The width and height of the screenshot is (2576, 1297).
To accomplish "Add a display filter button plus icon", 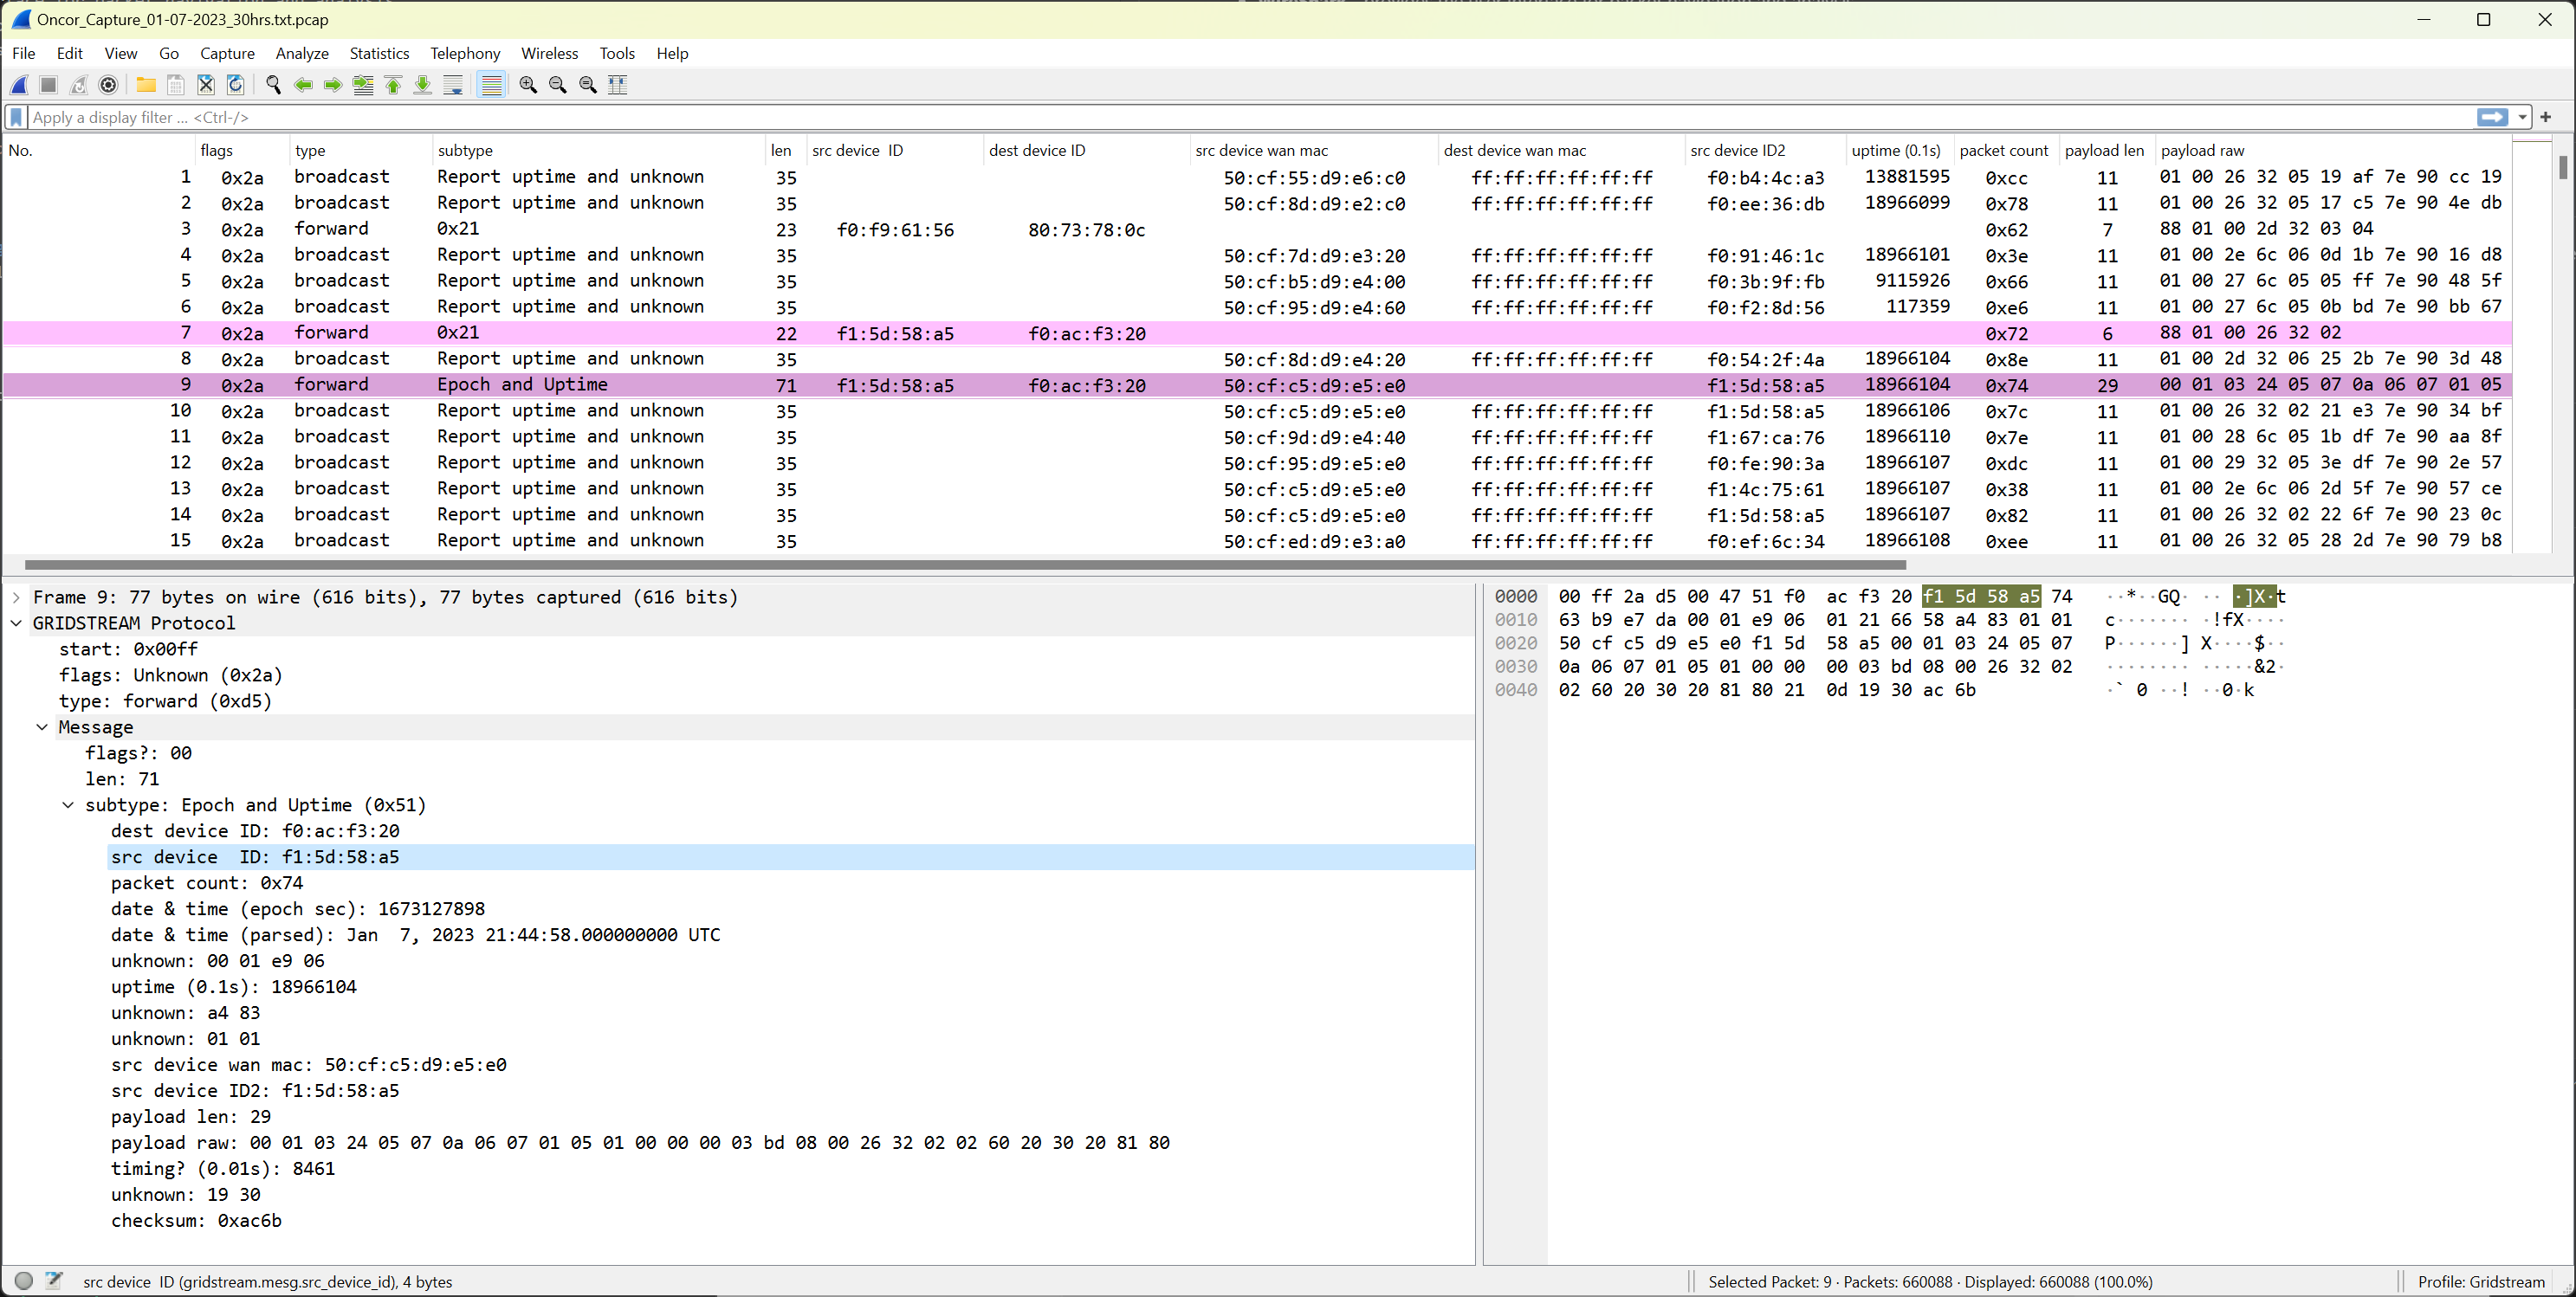I will 2546,117.
